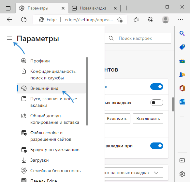190x182 pixels.
Task: Click the share and copy icon
Action: (x=24, y=116)
